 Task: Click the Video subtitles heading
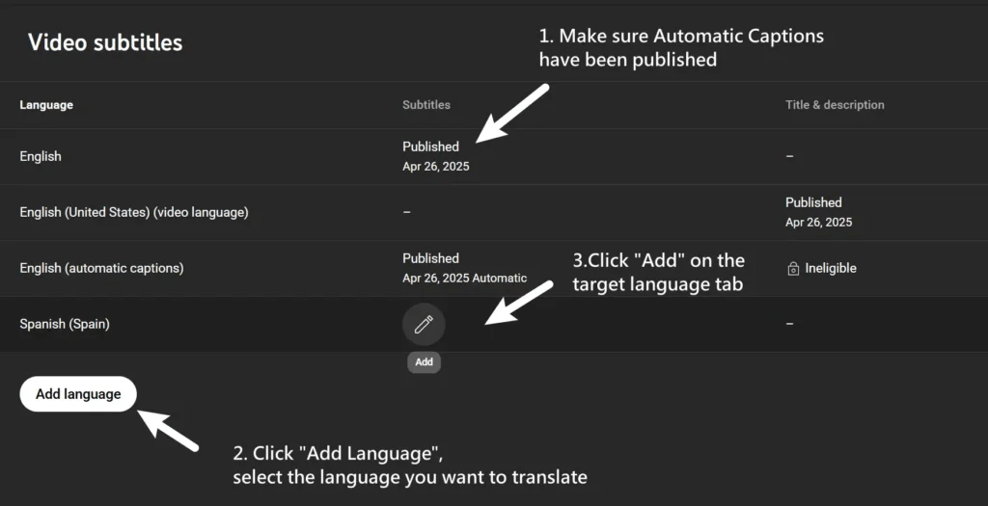click(x=105, y=42)
